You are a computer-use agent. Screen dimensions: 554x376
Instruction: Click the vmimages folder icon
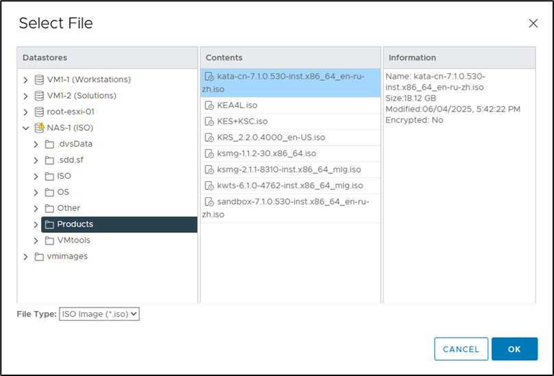coord(39,257)
